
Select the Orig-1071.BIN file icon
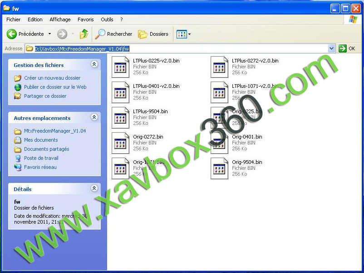tap(120, 168)
